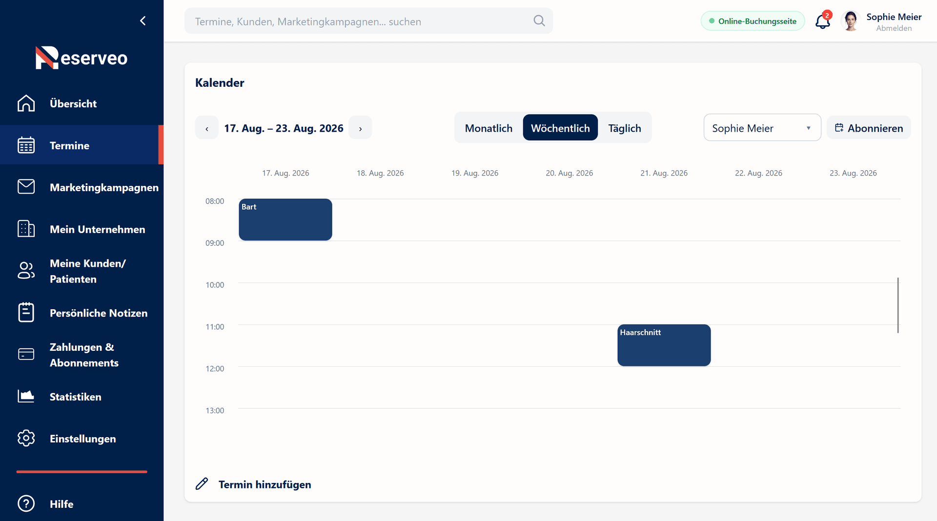
Task: Click the Abonnieren button
Action: [869, 128]
